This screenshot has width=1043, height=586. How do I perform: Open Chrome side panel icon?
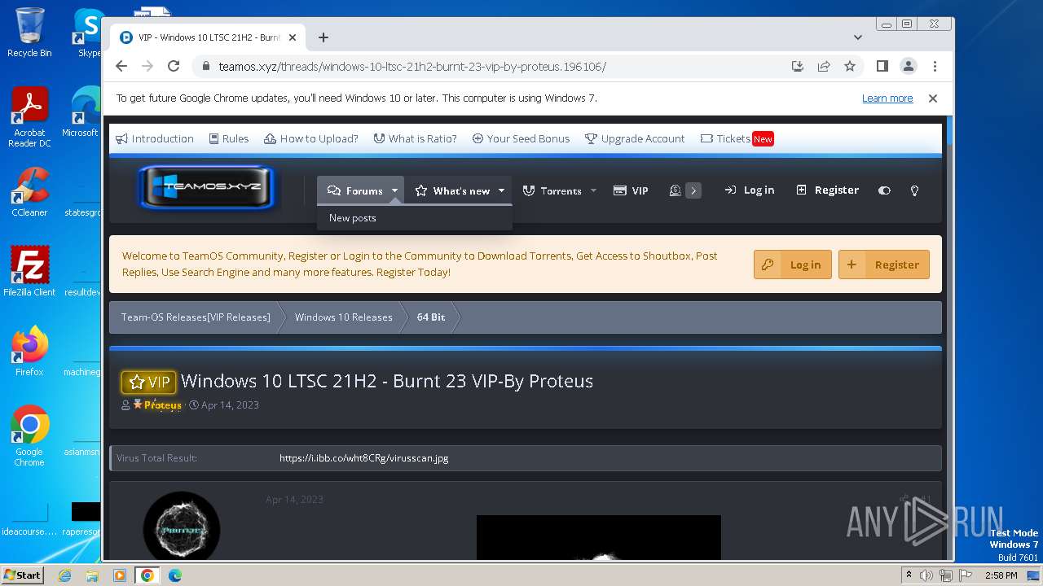pyautogui.click(x=882, y=66)
